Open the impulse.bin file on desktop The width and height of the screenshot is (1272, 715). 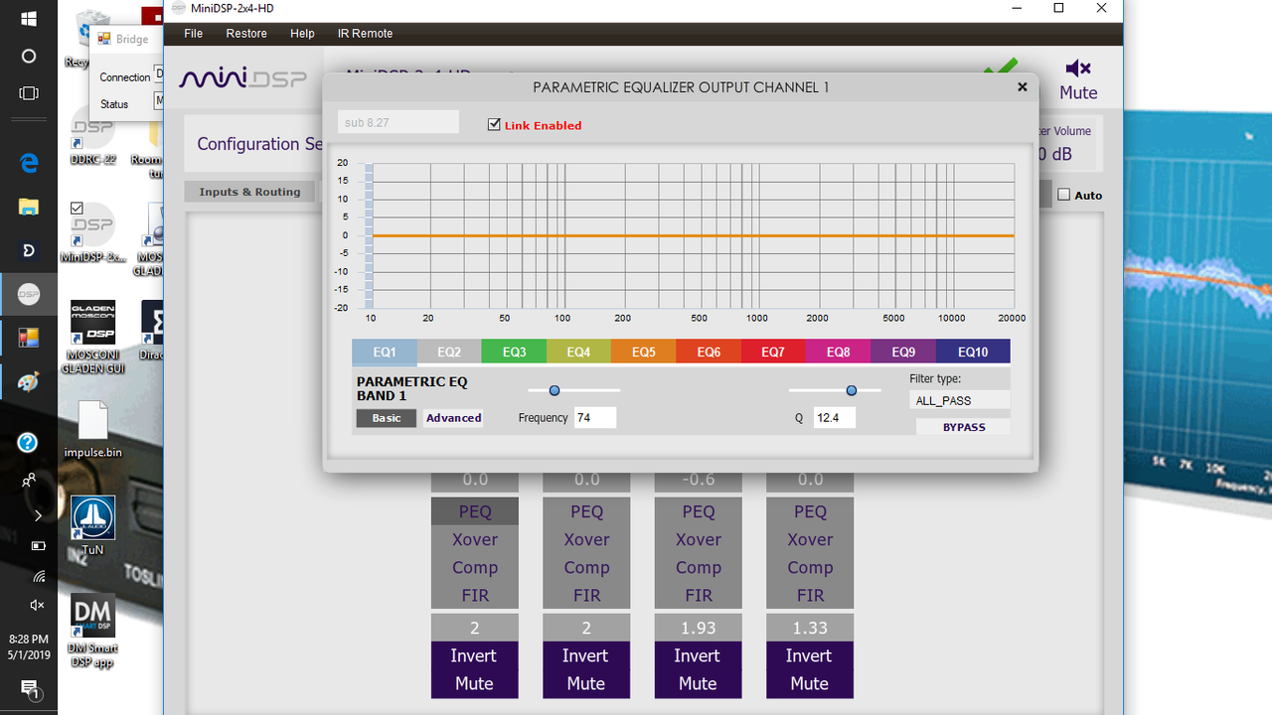[x=92, y=430]
